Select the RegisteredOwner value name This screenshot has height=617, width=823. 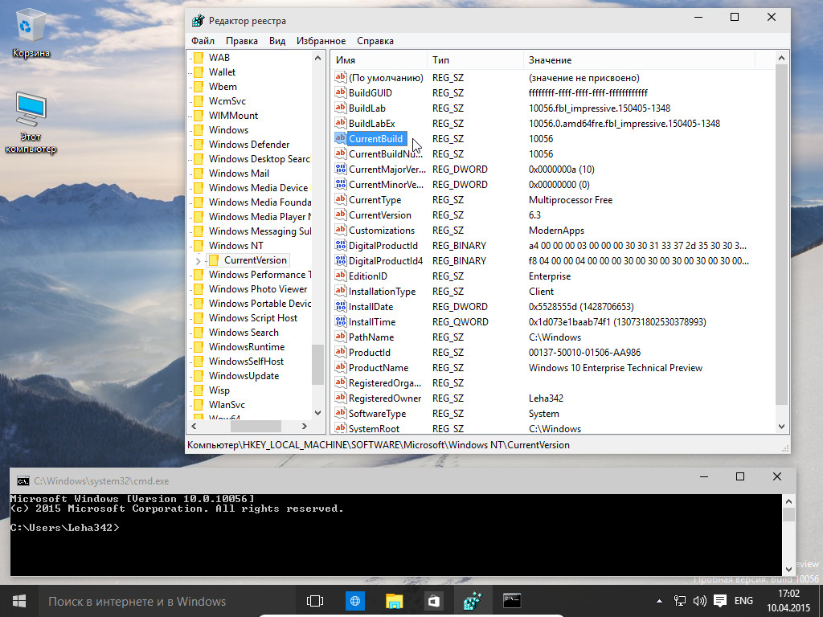pyautogui.click(x=385, y=398)
